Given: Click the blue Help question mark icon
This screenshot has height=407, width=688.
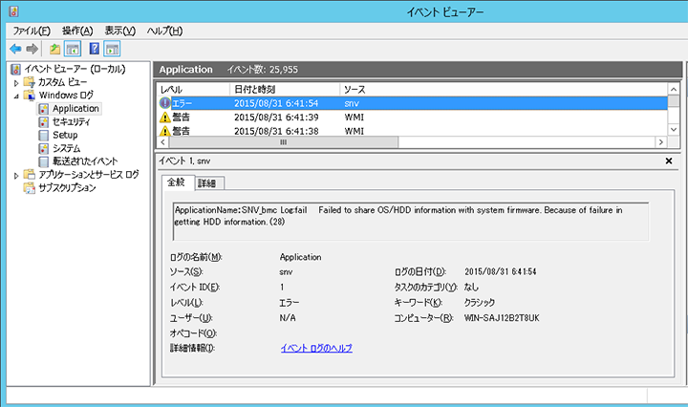Looking at the screenshot, I should tap(95, 49).
